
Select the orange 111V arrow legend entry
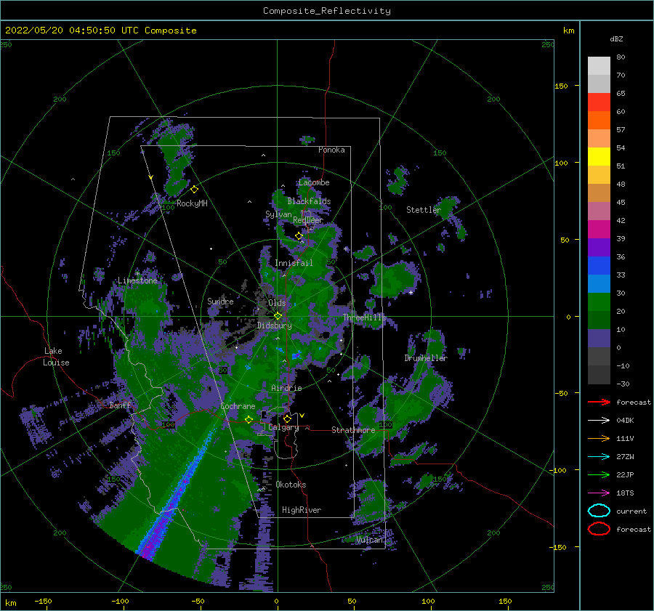[599, 438]
